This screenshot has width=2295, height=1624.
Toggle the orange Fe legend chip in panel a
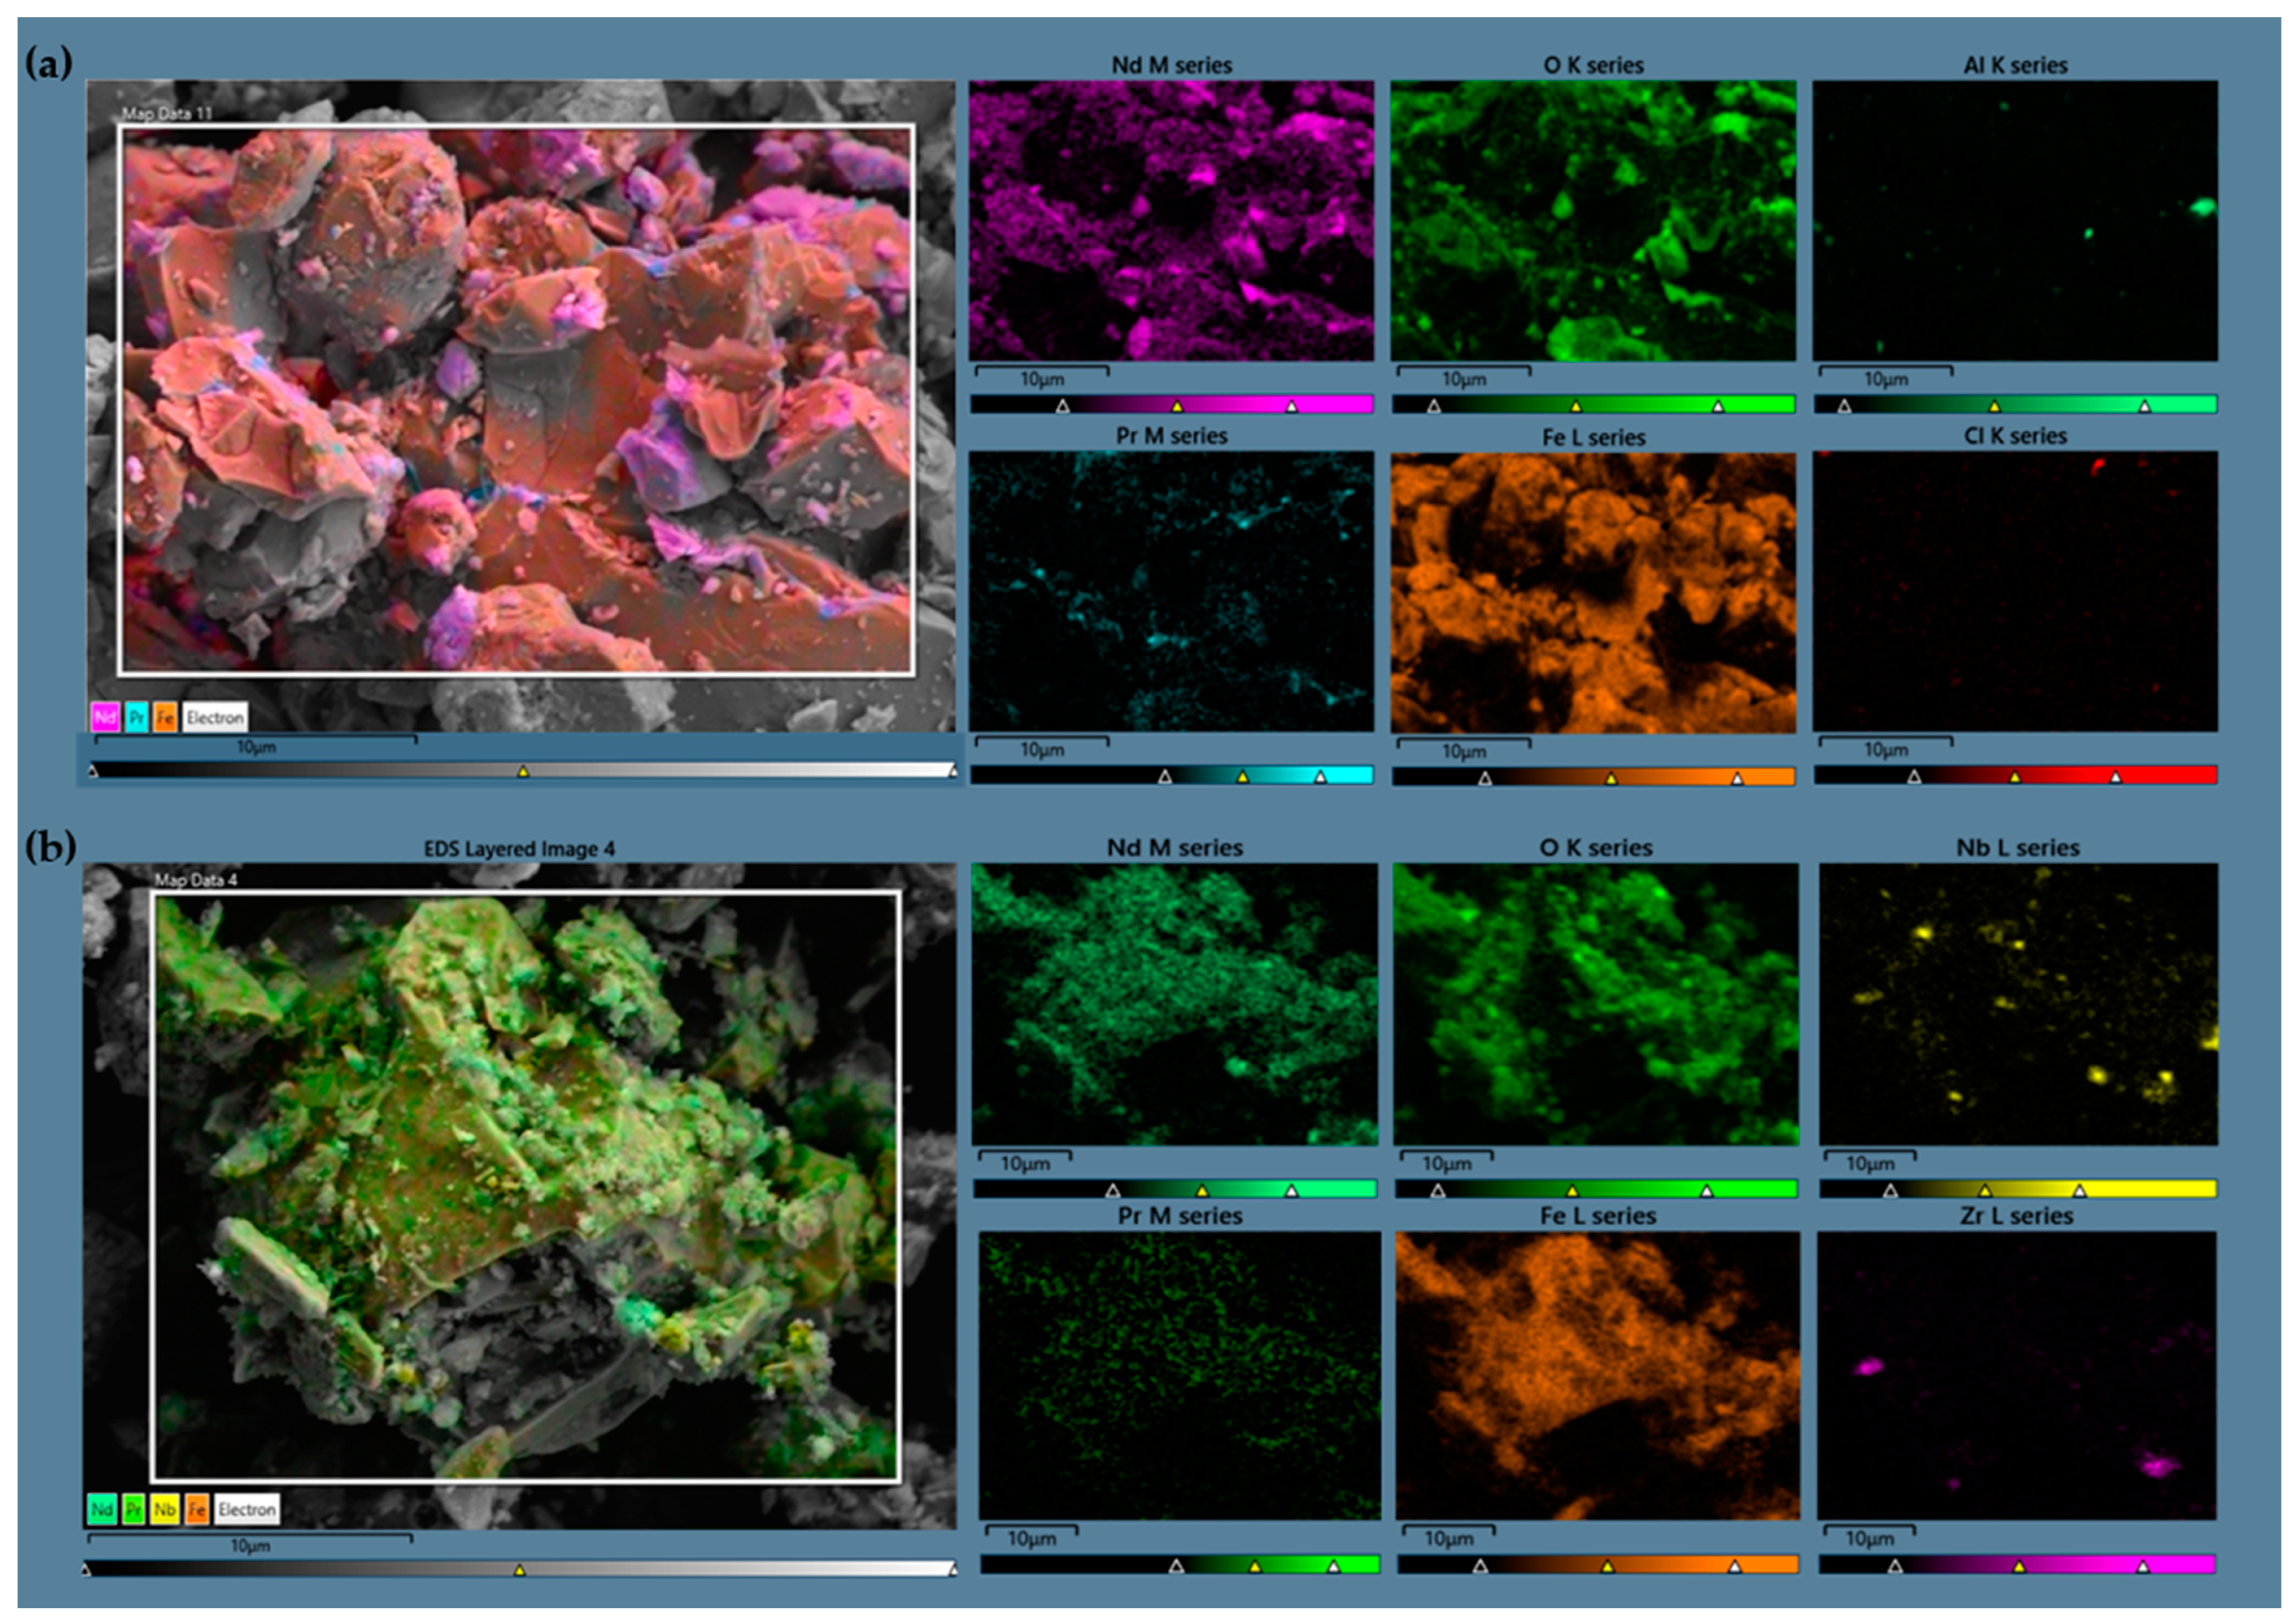coord(165,717)
